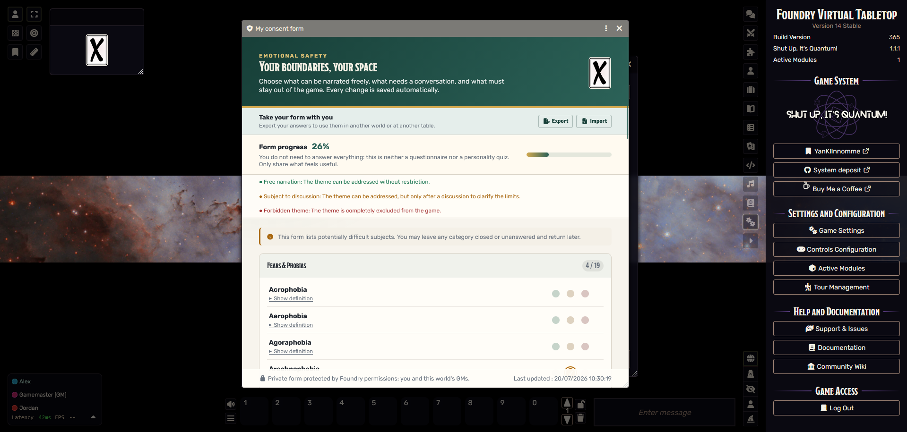This screenshot has height=432, width=907.
Task: Open the Actors person sidebar tab
Action: pos(751,71)
